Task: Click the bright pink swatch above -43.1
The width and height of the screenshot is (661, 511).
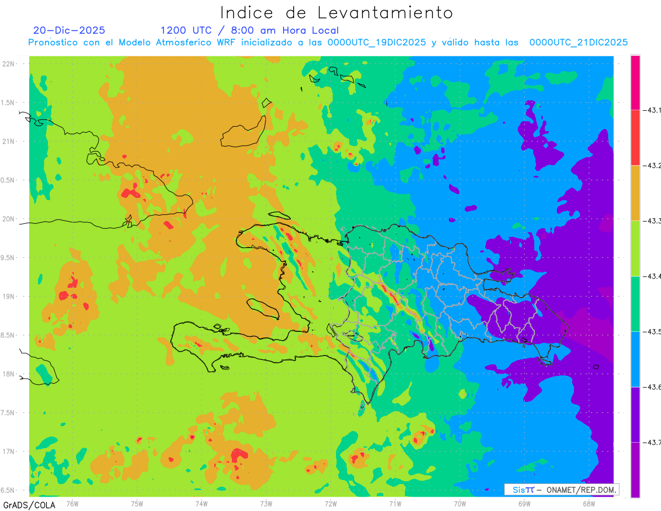Action: point(636,83)
